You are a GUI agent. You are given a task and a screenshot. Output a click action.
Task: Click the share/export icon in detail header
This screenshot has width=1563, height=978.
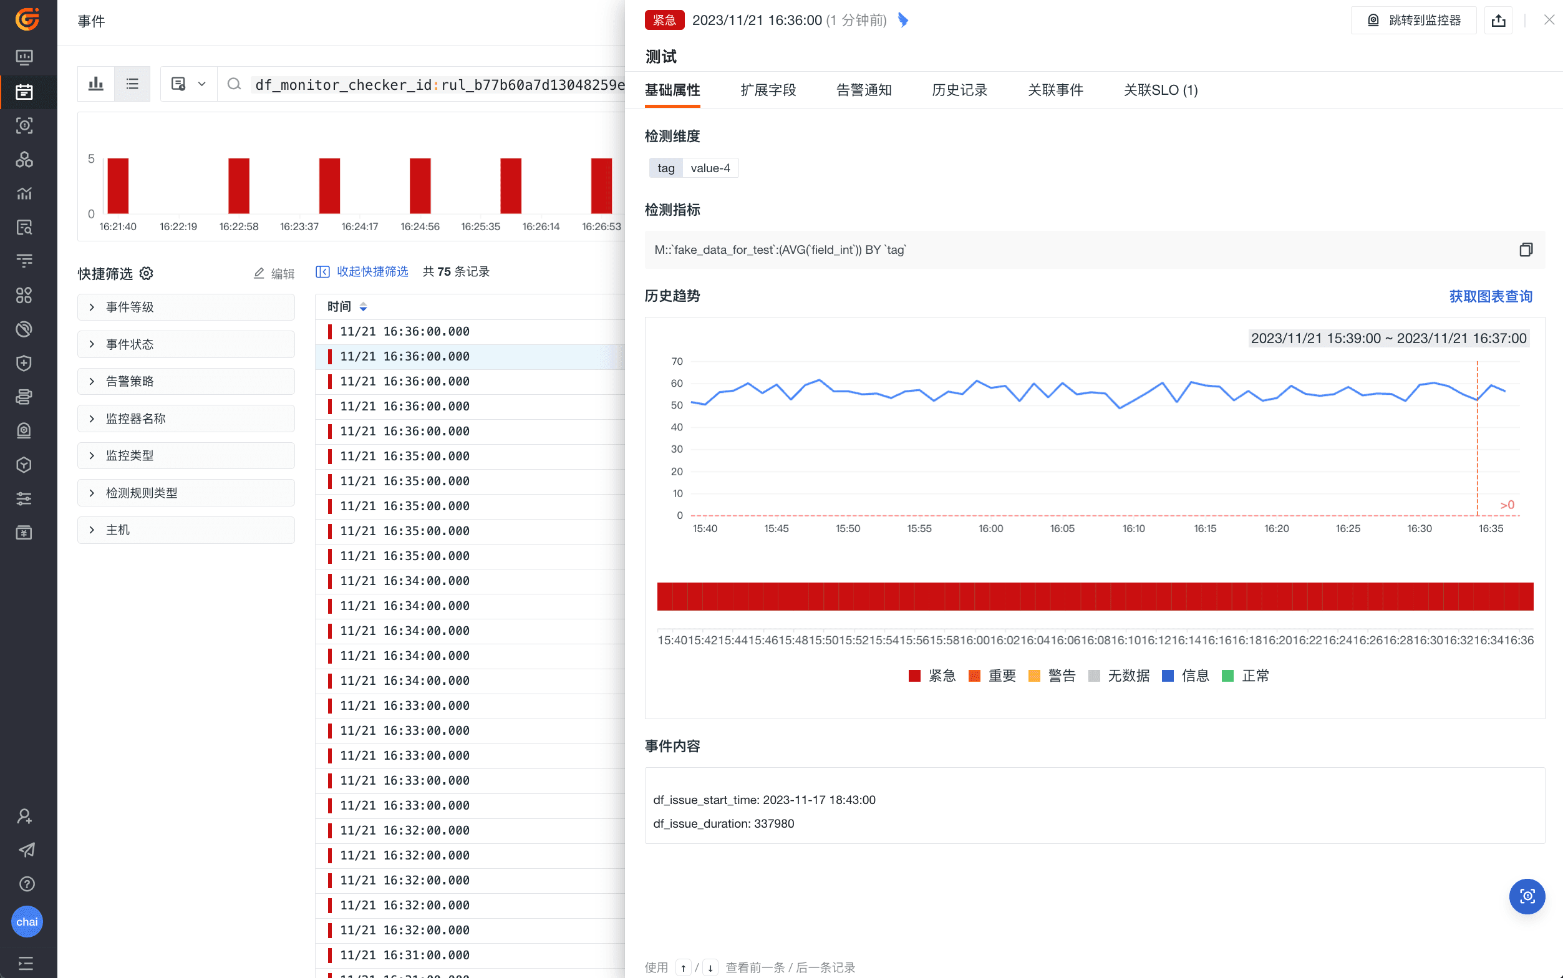[1498, 21]
